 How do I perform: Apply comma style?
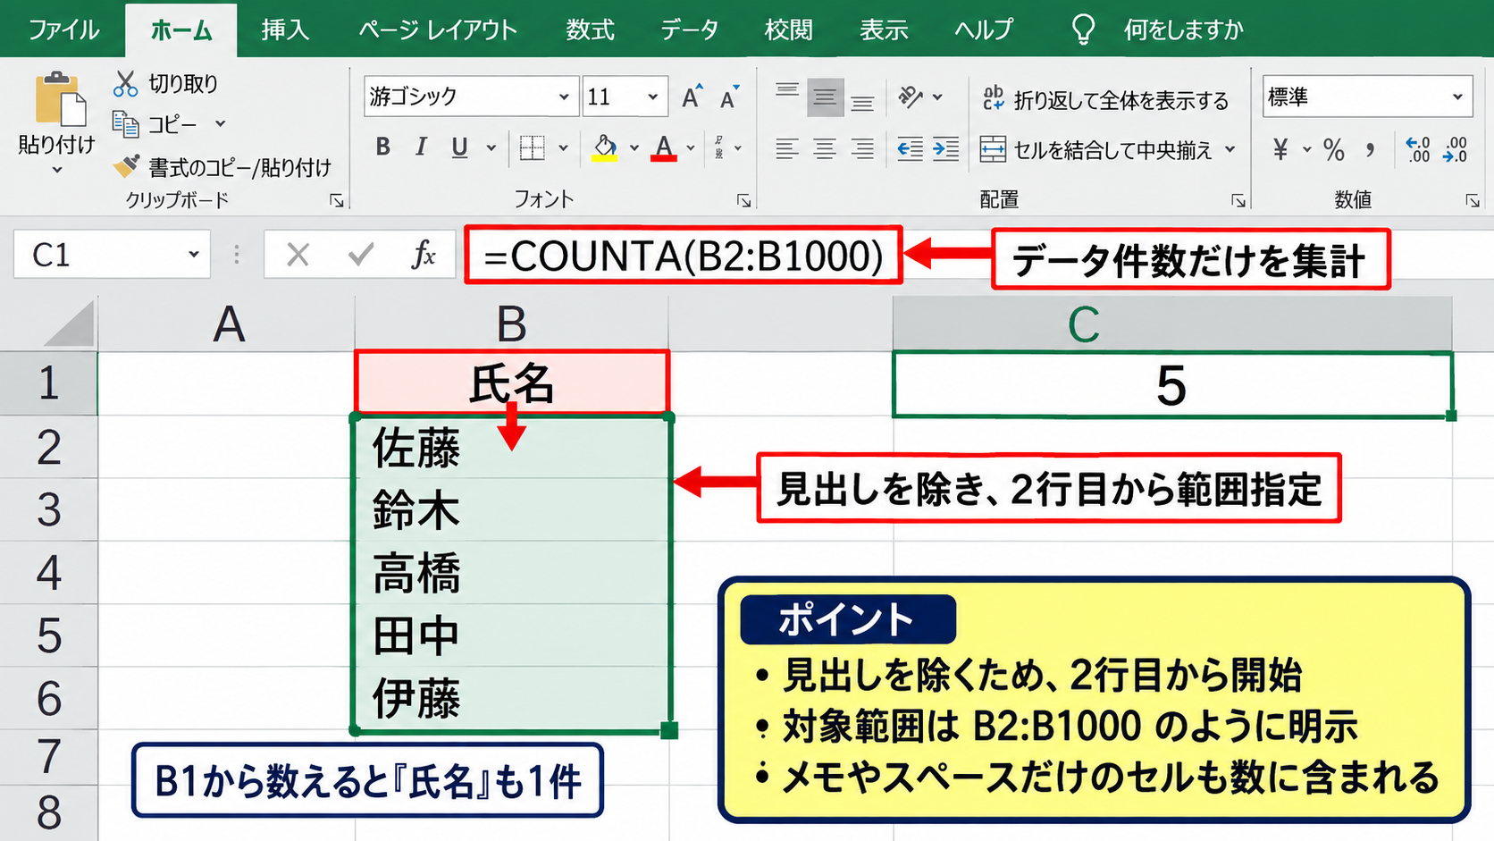click(1371, 149)
